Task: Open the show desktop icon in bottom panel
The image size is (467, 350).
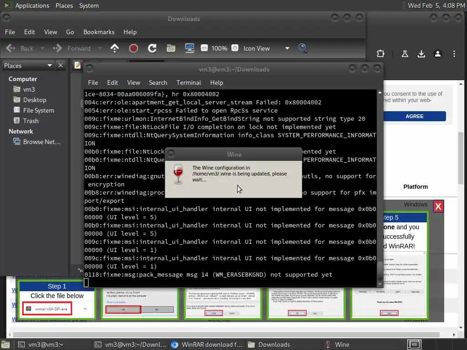Action: (x=5, y=345)
